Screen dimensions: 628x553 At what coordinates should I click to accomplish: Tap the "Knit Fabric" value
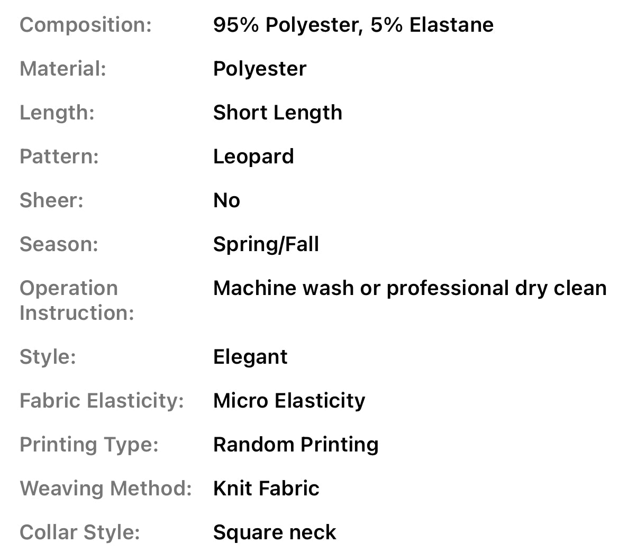(266, 489)
